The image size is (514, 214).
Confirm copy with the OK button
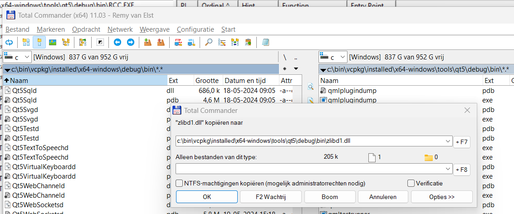click(207, 197)
